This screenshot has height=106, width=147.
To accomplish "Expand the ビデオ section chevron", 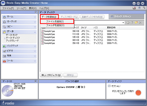I will click(x=35, y=51).
